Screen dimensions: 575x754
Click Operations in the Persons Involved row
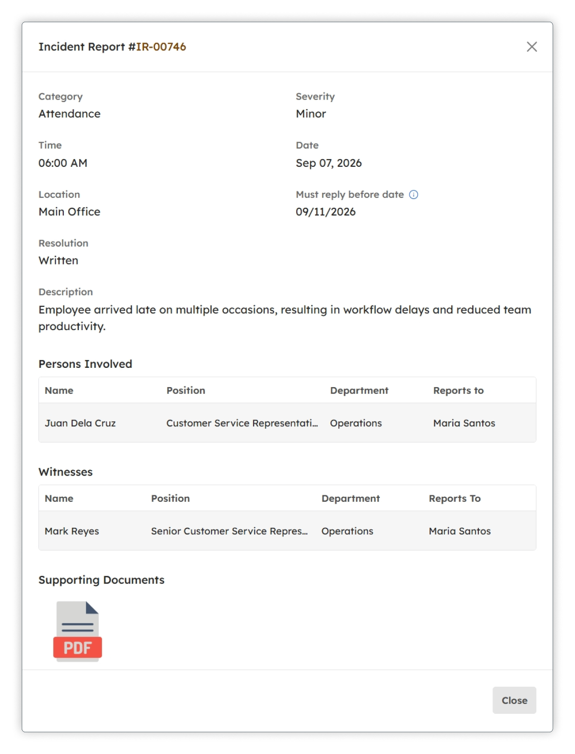click(356, 423)
